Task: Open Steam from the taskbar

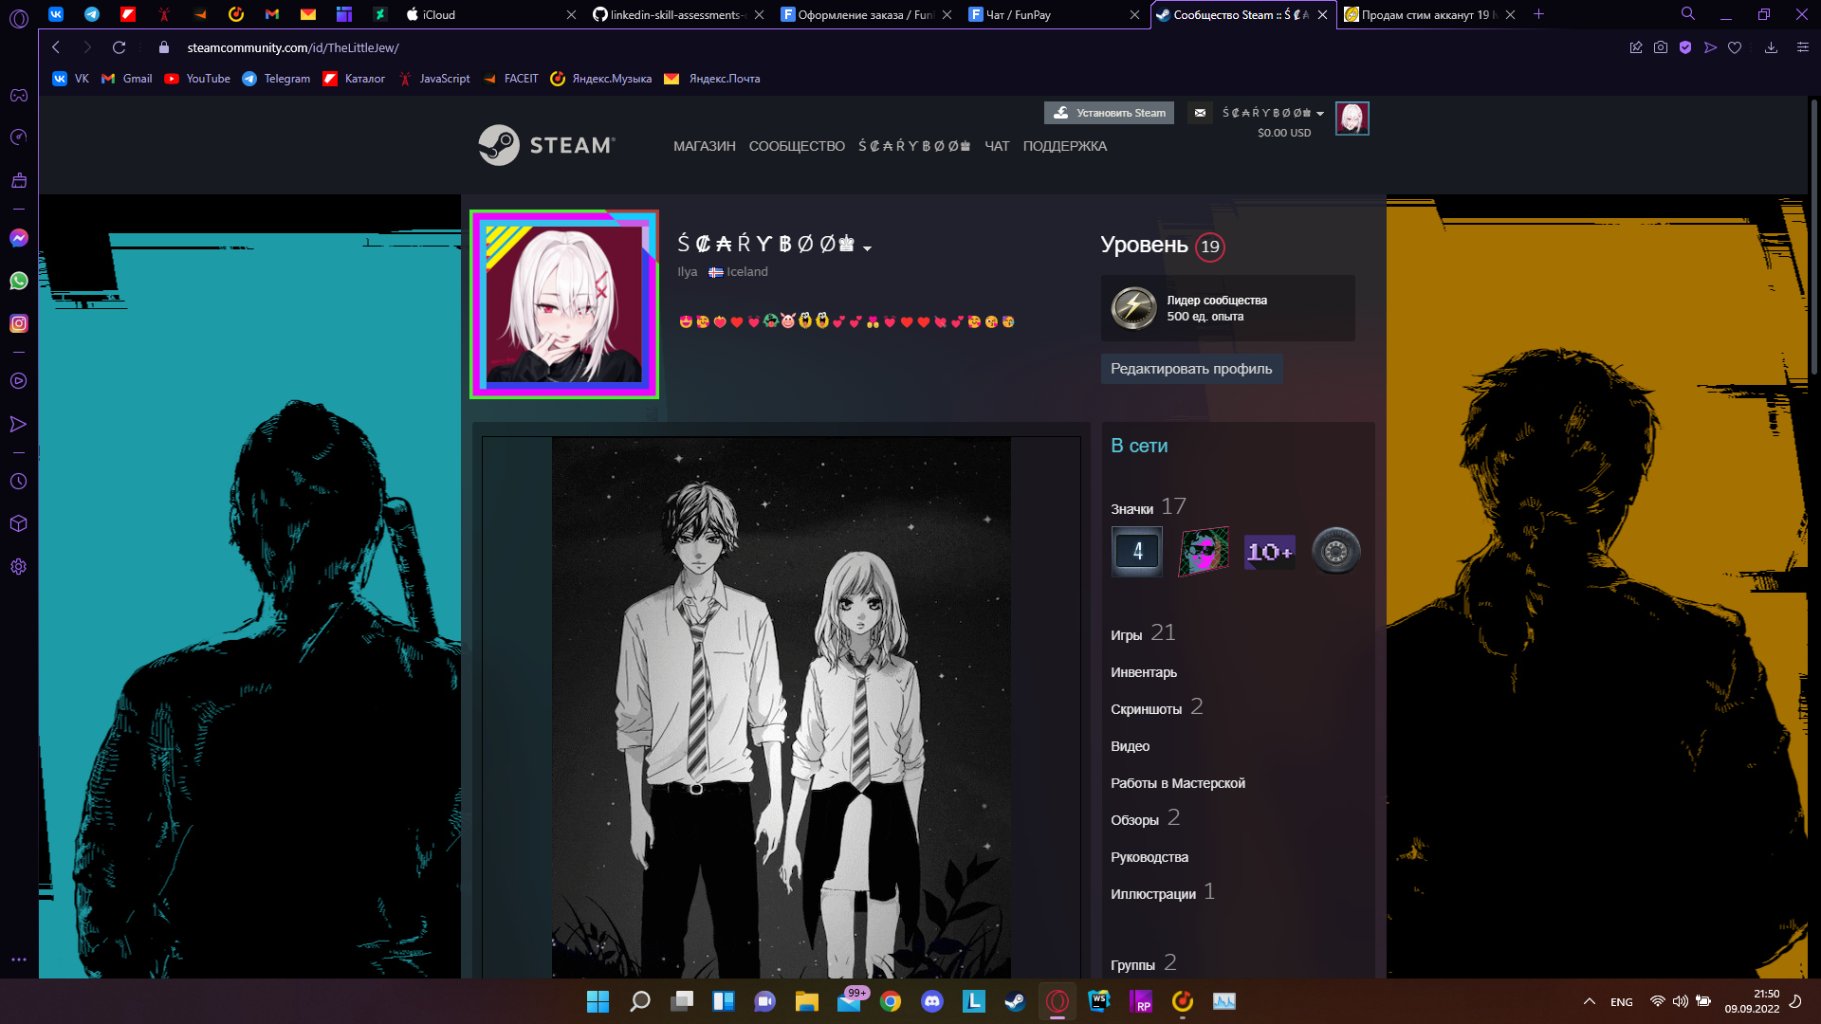Action: pos(1016,1001)
